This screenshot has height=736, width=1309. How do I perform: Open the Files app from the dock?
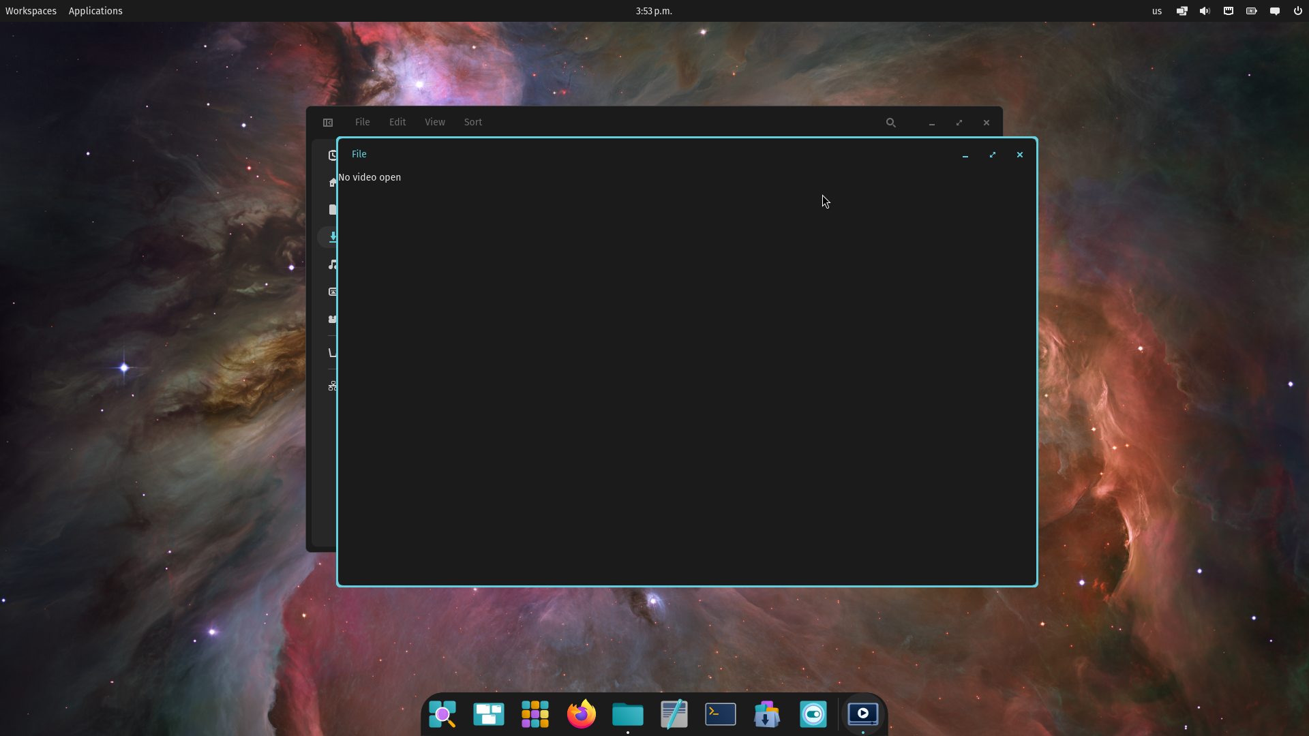click(x=628, y=714)
